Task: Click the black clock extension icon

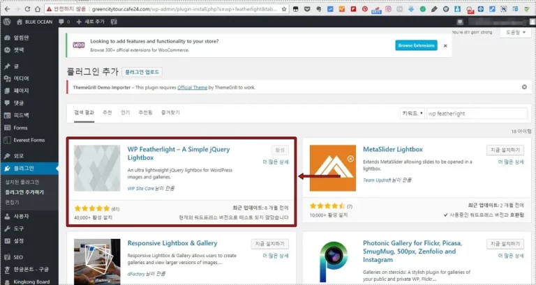Action: click(446, 9)
